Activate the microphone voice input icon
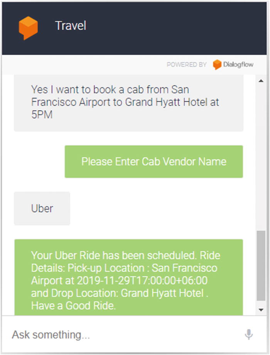 click(x=249, y=334)
